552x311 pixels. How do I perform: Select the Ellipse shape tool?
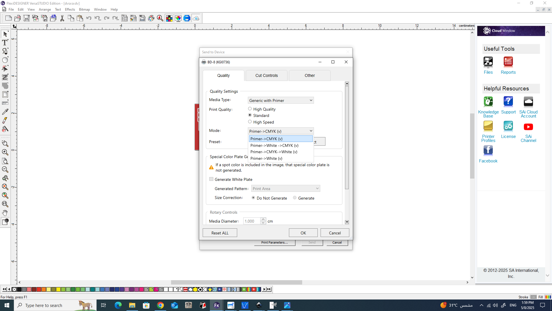click(5, 60)
